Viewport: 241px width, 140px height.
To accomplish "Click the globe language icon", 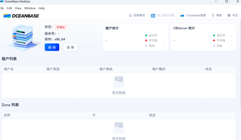I will (x=229, y=15).
